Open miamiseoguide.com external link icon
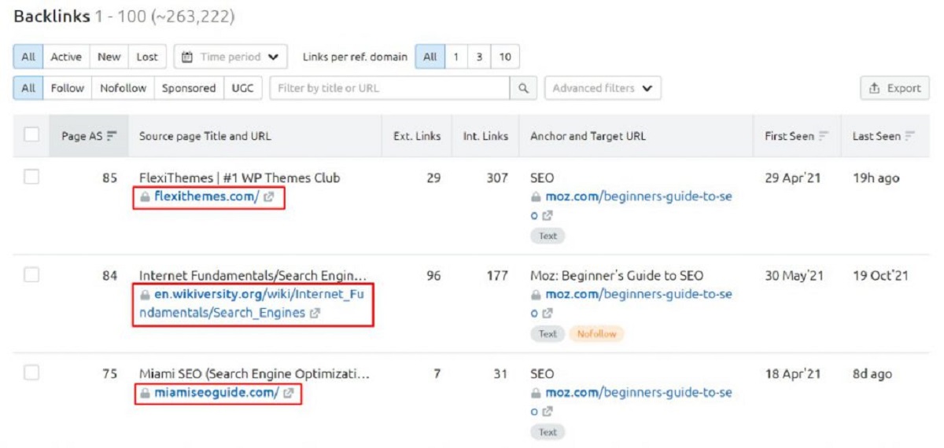 click(x=288, y=393)
